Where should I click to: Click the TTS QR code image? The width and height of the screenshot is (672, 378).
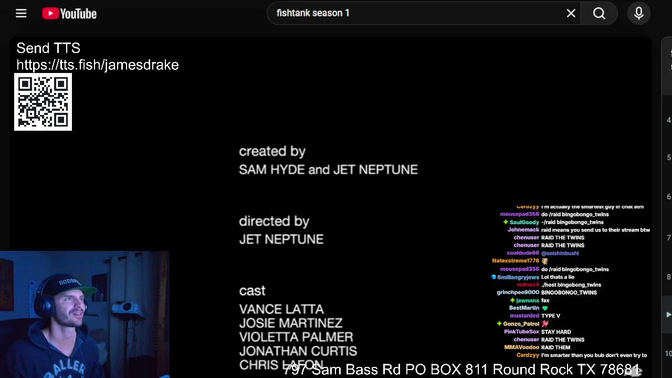click(43, 102)
